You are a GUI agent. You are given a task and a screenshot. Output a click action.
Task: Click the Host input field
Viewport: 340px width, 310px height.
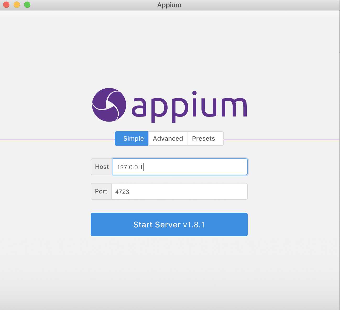180,167
